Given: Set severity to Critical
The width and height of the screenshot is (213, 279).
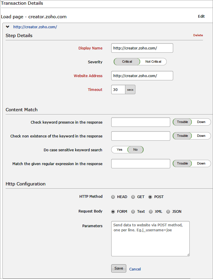Looking at the screenshot, I should point(127,62).
